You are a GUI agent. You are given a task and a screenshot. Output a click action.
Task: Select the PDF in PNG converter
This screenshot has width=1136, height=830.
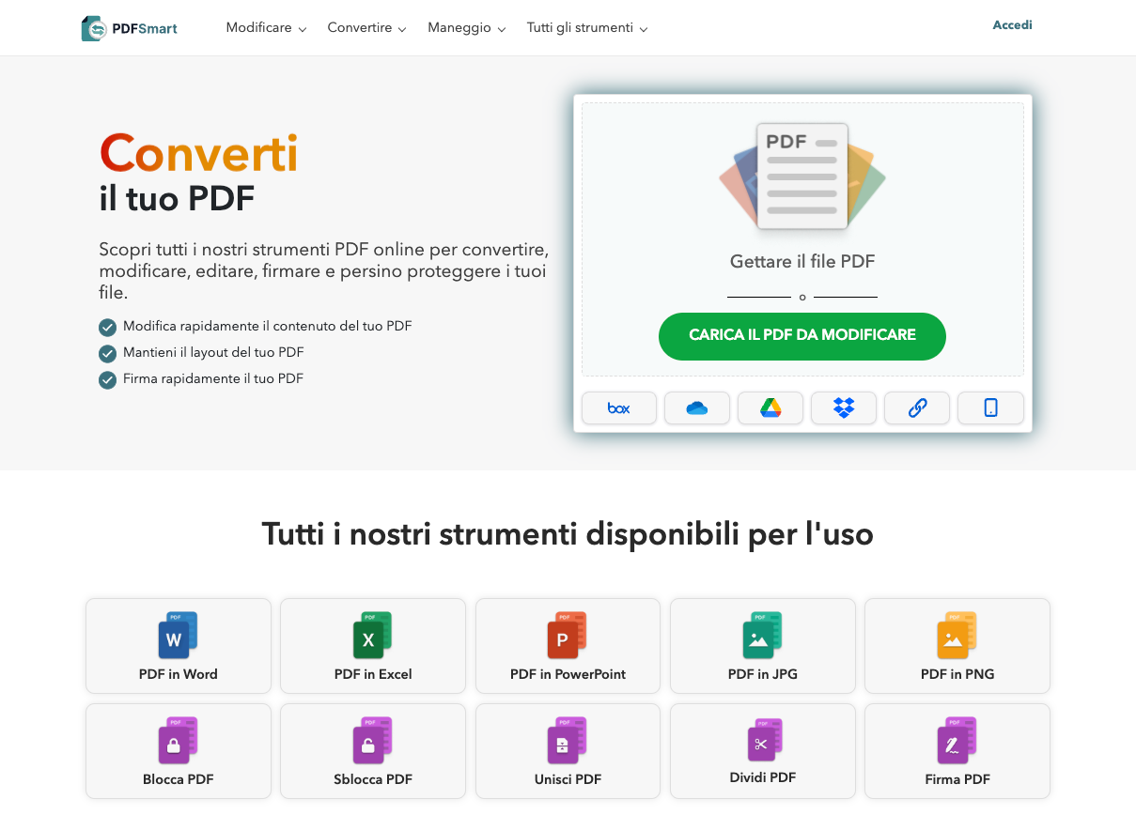click(957, 646)
